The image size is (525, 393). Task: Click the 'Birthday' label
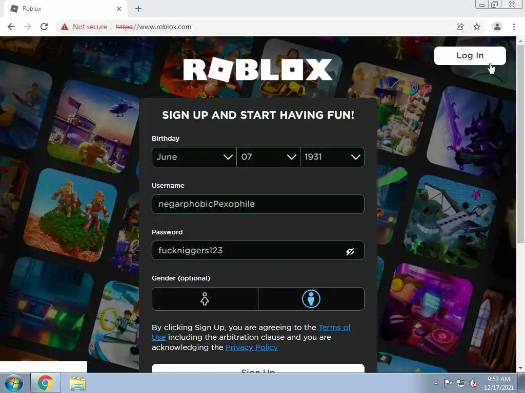[166, 138]
